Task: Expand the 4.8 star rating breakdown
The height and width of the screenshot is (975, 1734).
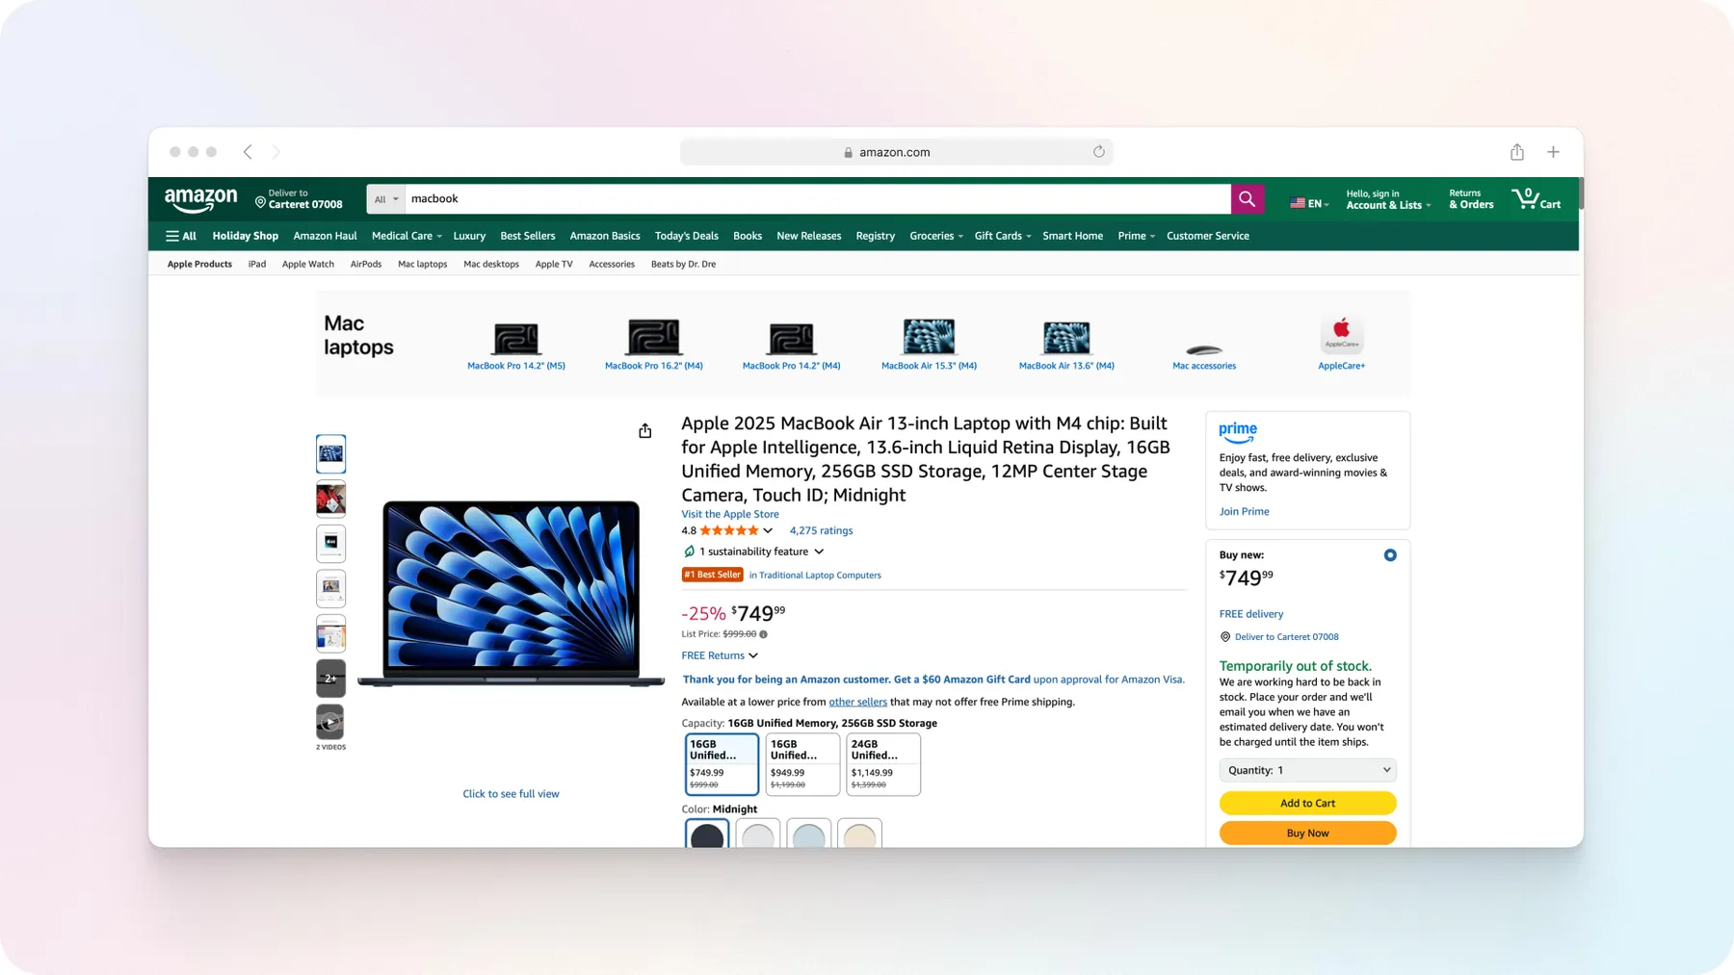Action: point(768,530)
